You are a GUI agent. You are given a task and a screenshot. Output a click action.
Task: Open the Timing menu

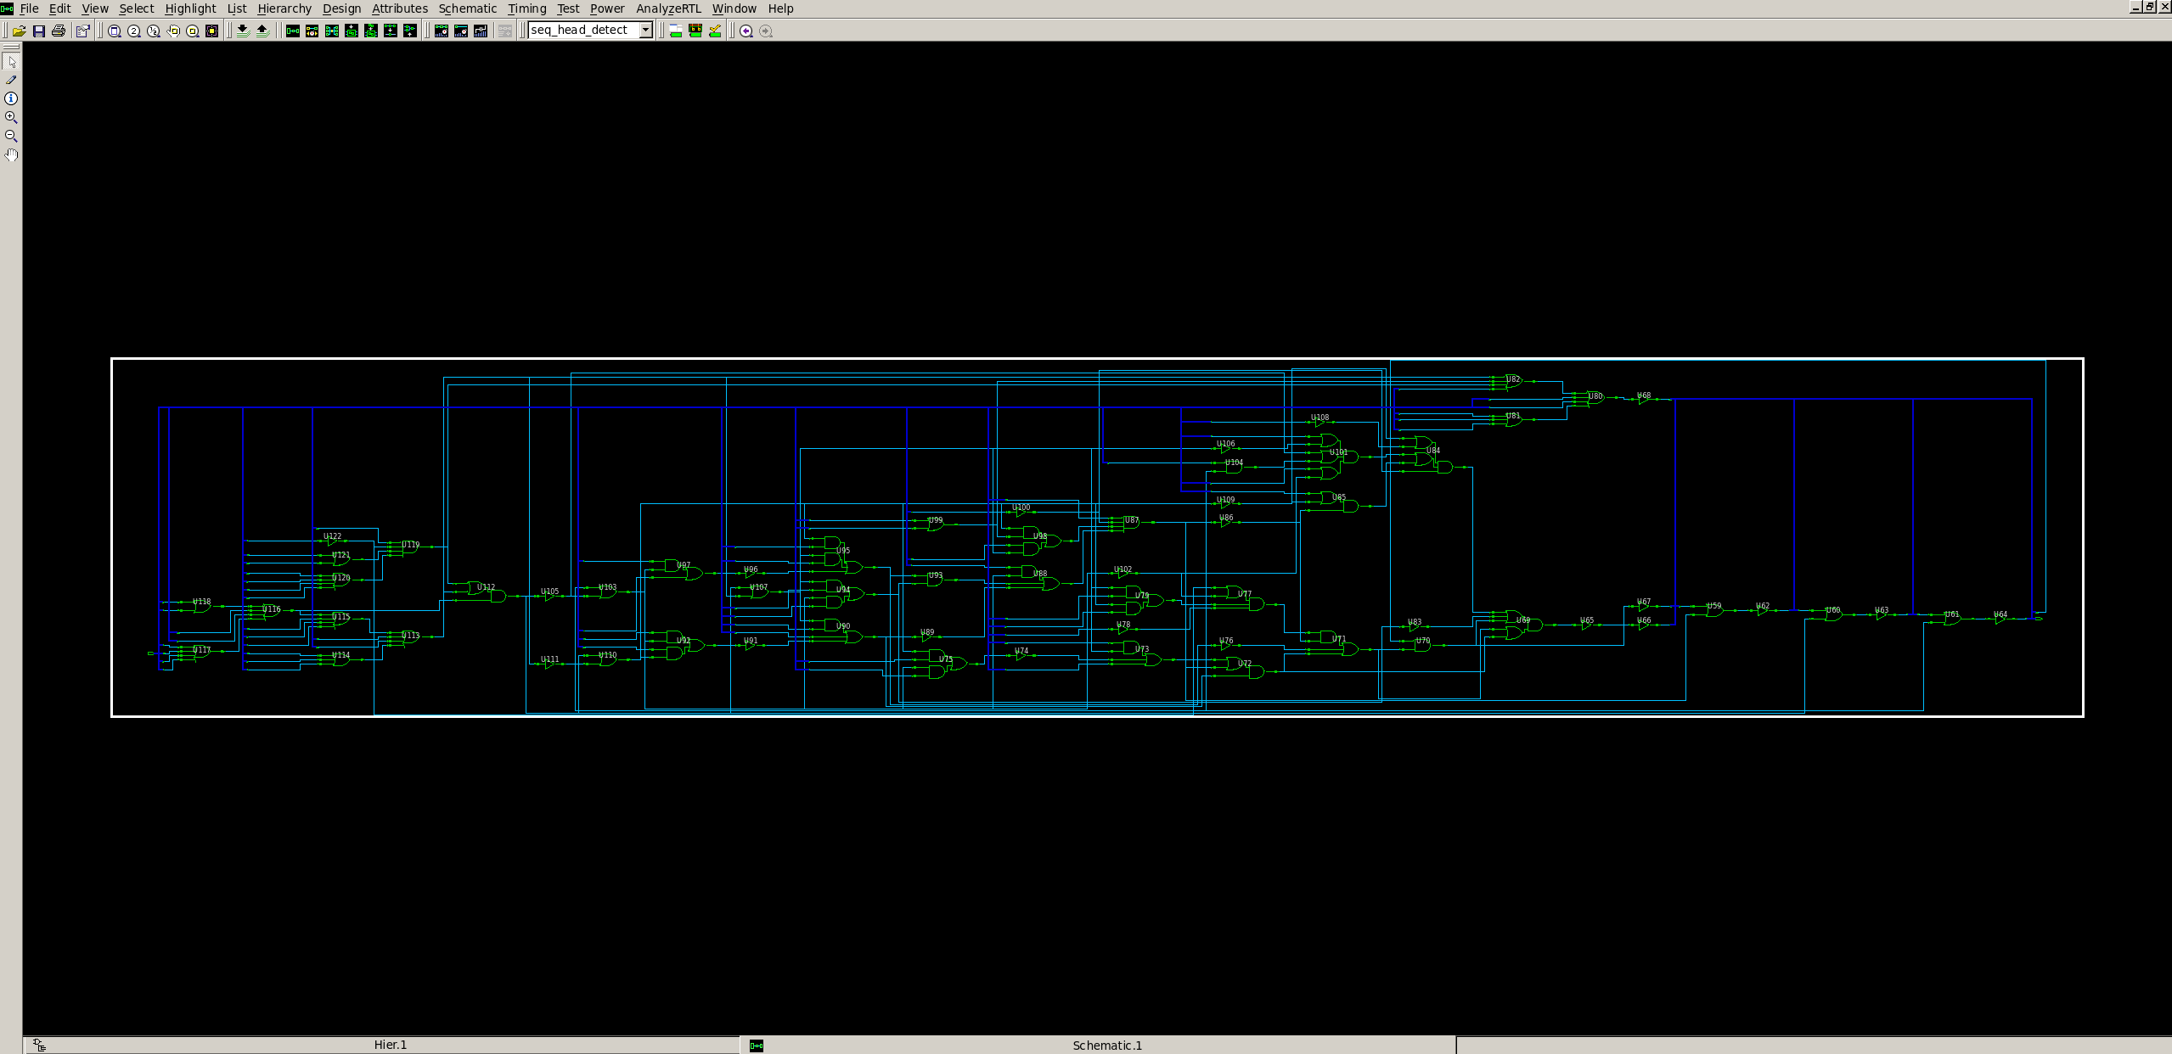(x=526, y=8)
